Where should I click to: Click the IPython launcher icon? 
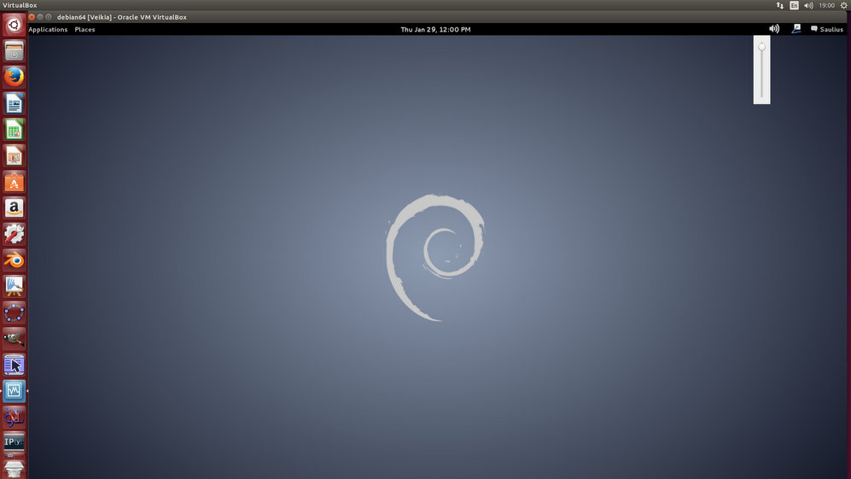click(14, 441)
